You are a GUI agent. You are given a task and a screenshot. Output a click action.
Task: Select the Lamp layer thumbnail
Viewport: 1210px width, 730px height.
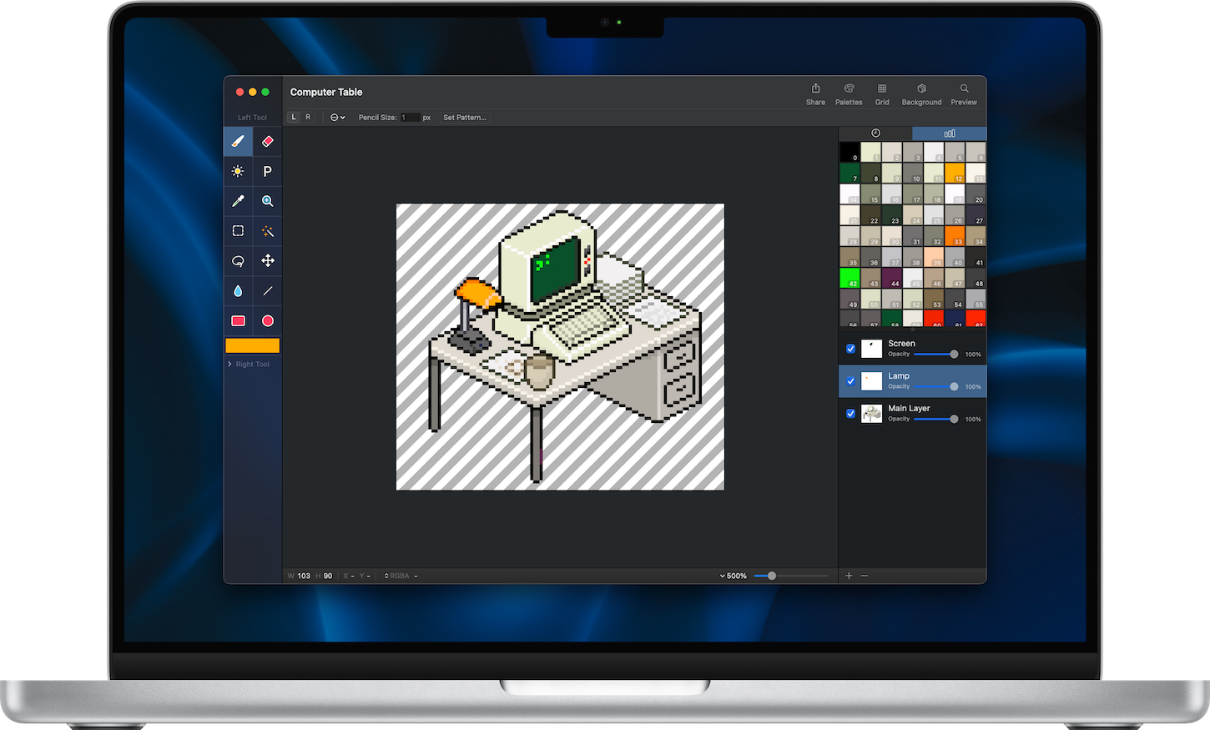point(871,381)
